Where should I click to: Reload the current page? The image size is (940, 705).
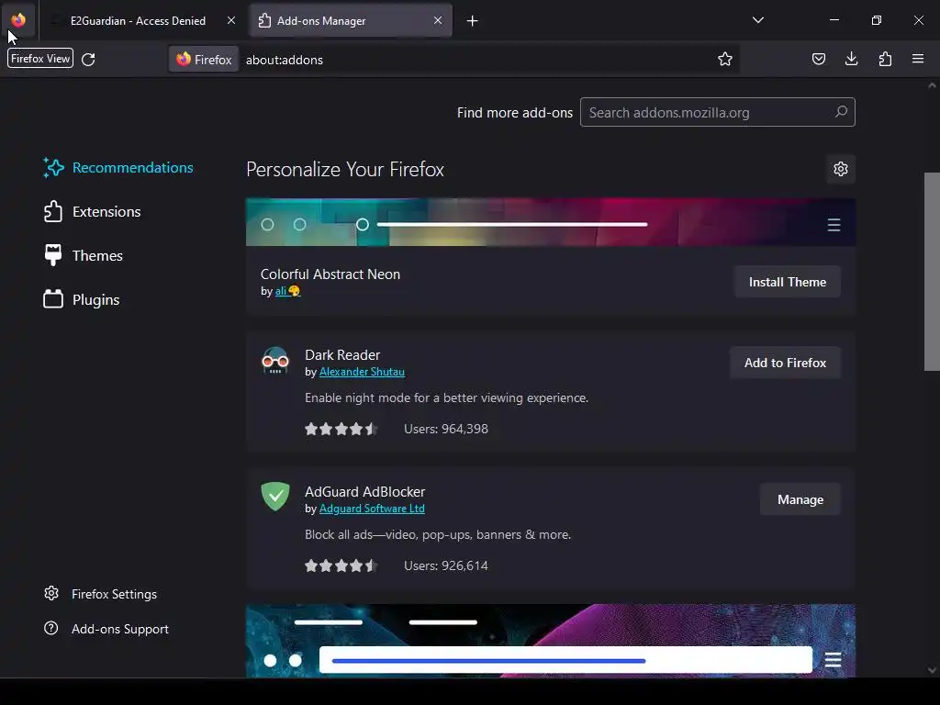pyautogui.click(x=88, y=60)
